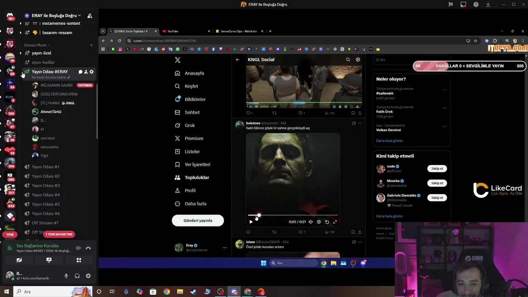Screen dimensions: 528x297
Task: Open options for Volkan Demirel trend
Action: pos(445,126)
